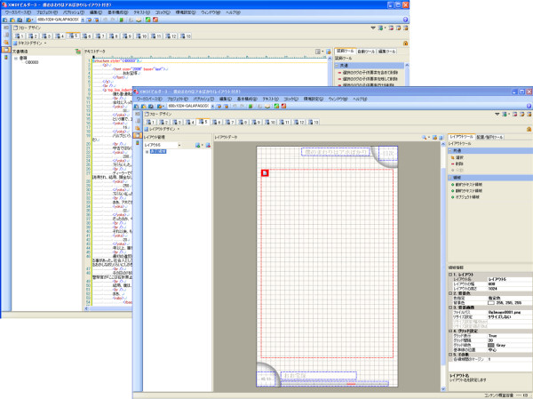The width and height of the screenshot is (533, 399).
Task: Click the red page marker icon on the layout canvas
Action: 264,172
